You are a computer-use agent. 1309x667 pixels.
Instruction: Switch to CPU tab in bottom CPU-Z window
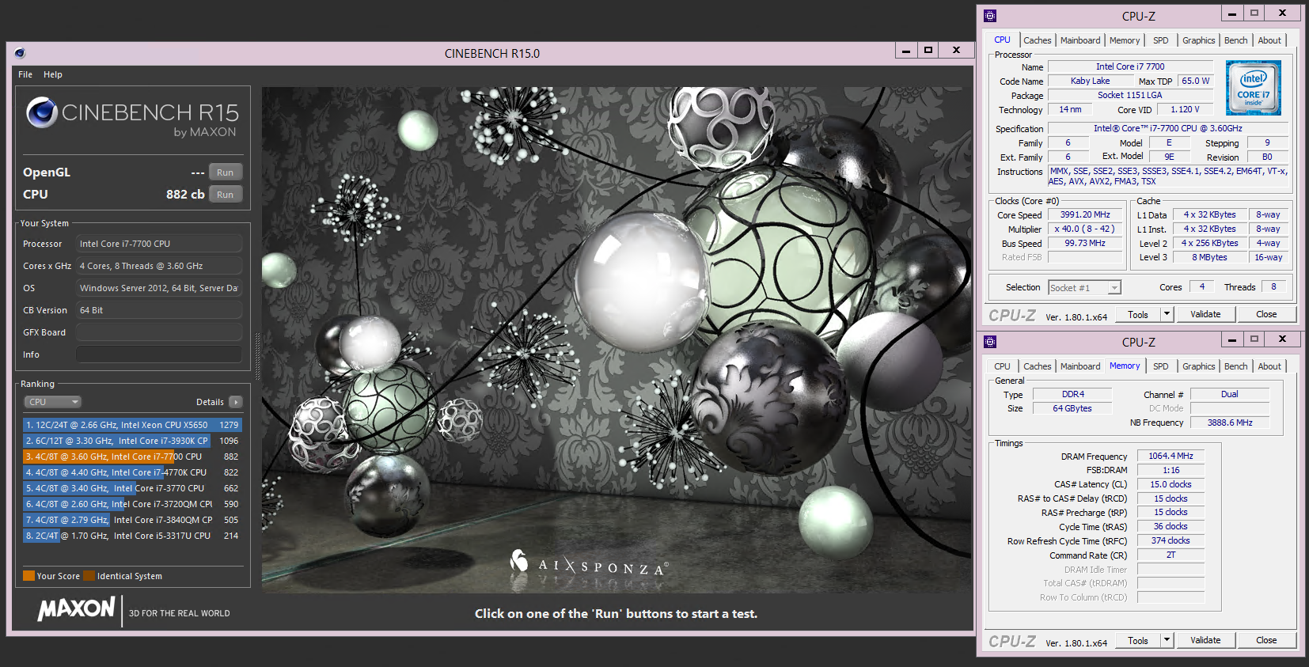[x=1002, y=366]
